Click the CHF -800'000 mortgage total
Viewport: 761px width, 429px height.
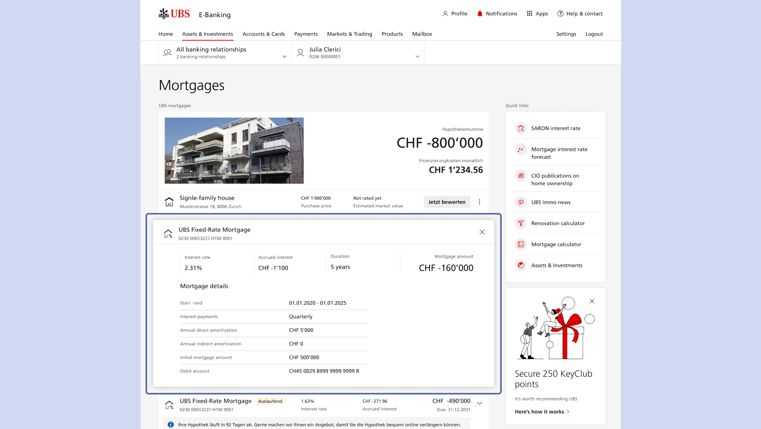click(439, 143)
